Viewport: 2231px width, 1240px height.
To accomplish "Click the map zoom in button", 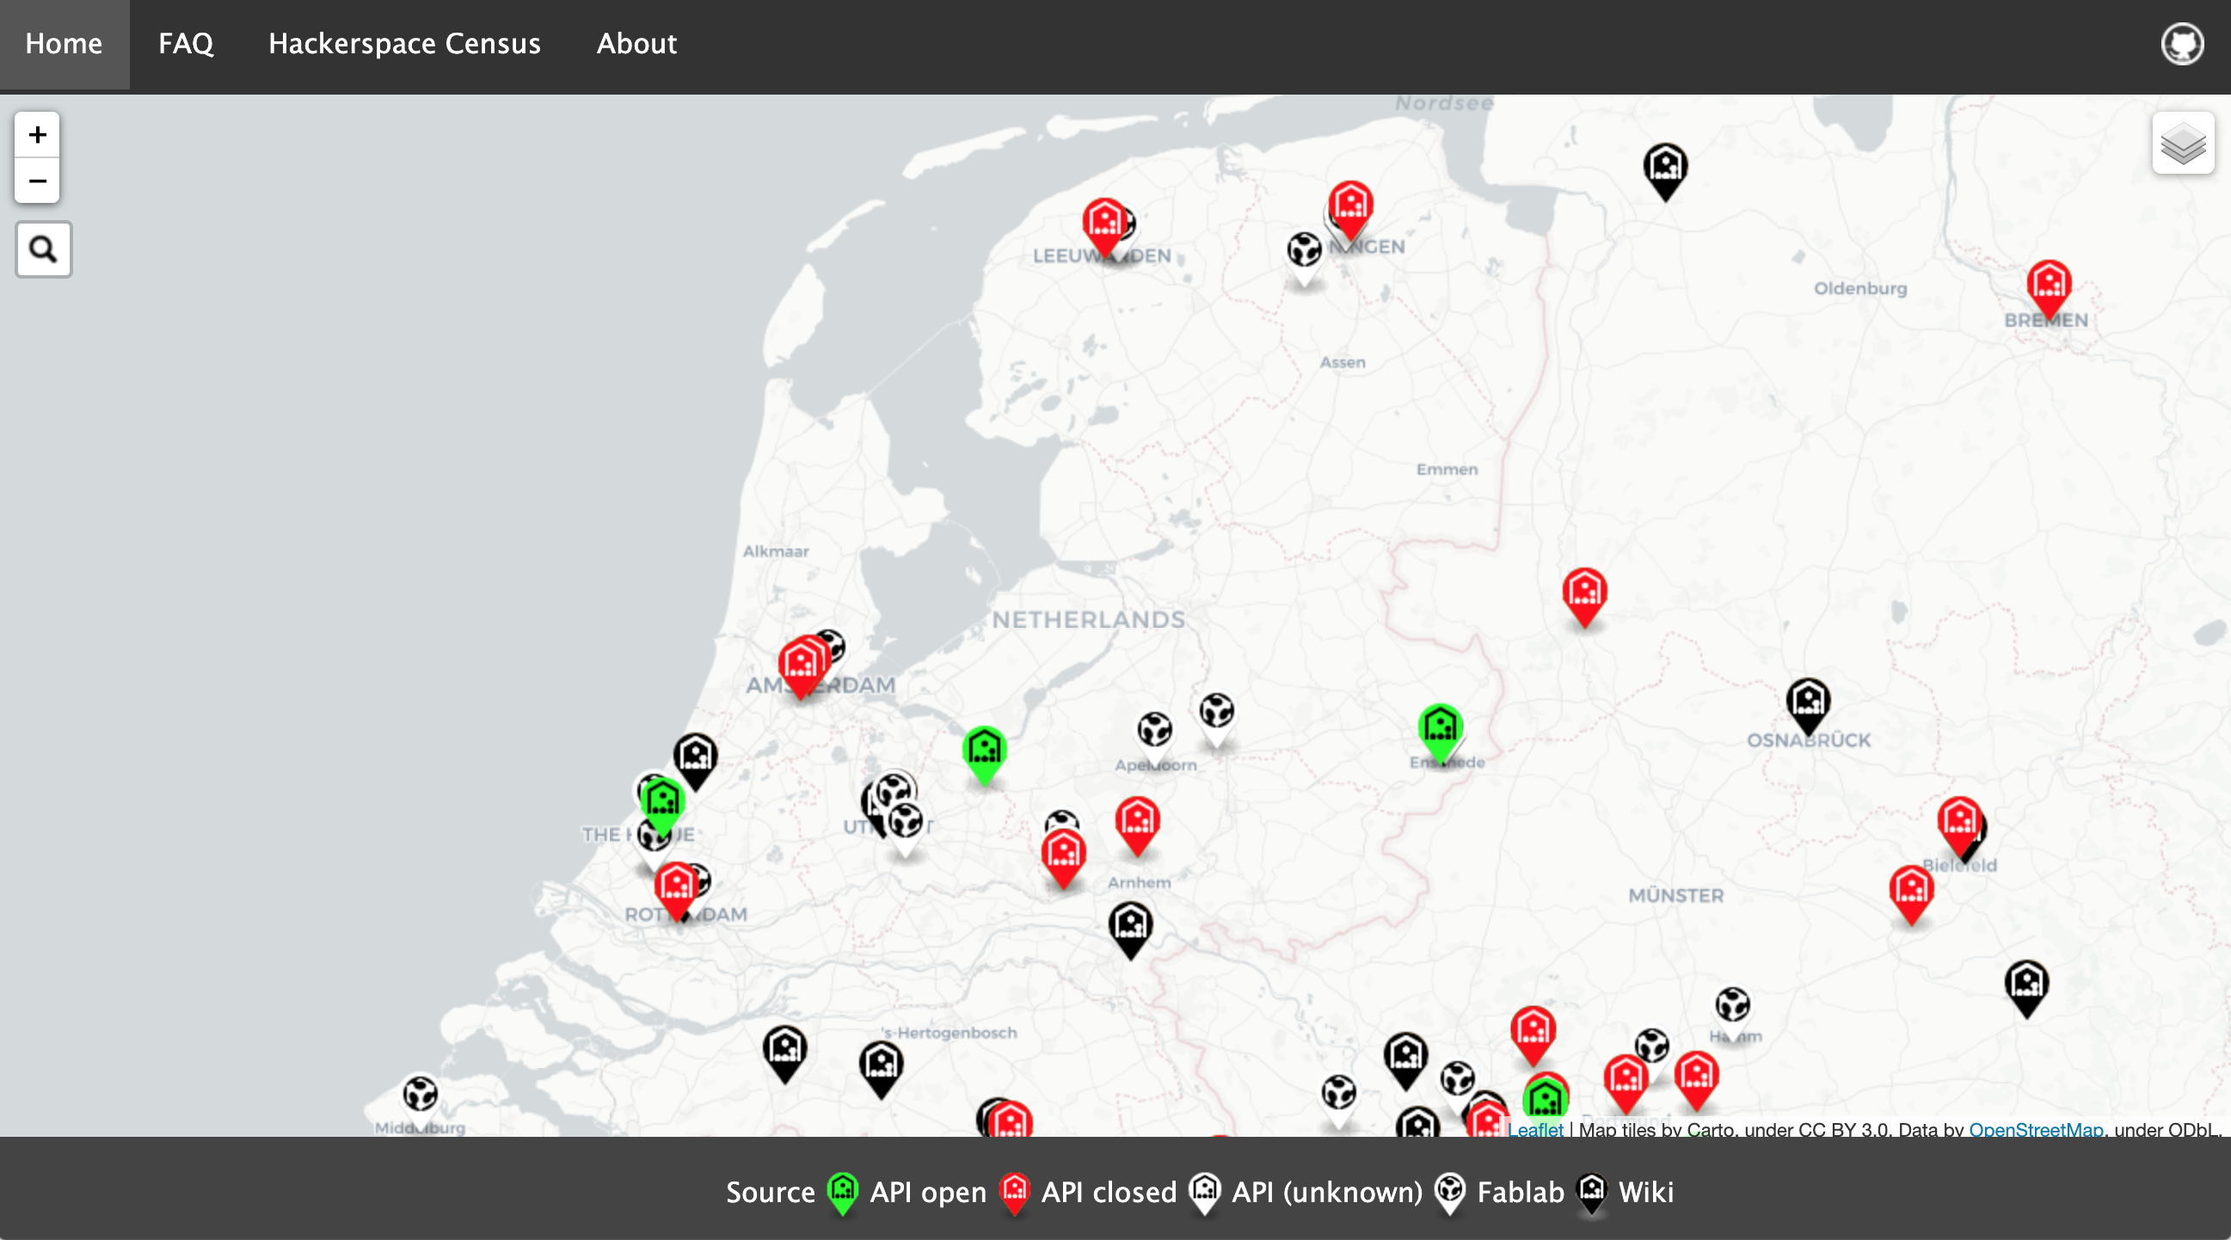I will (37, 134).
